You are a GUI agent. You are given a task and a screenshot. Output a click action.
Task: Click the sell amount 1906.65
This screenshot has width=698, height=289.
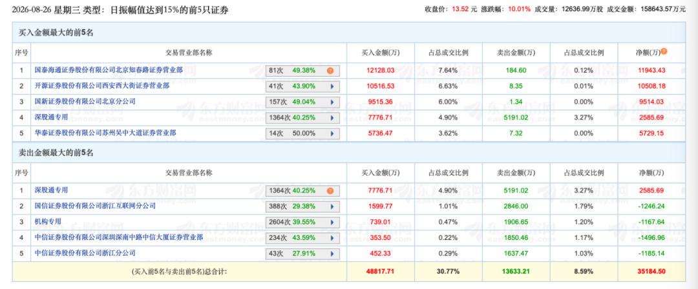[516, 222]
